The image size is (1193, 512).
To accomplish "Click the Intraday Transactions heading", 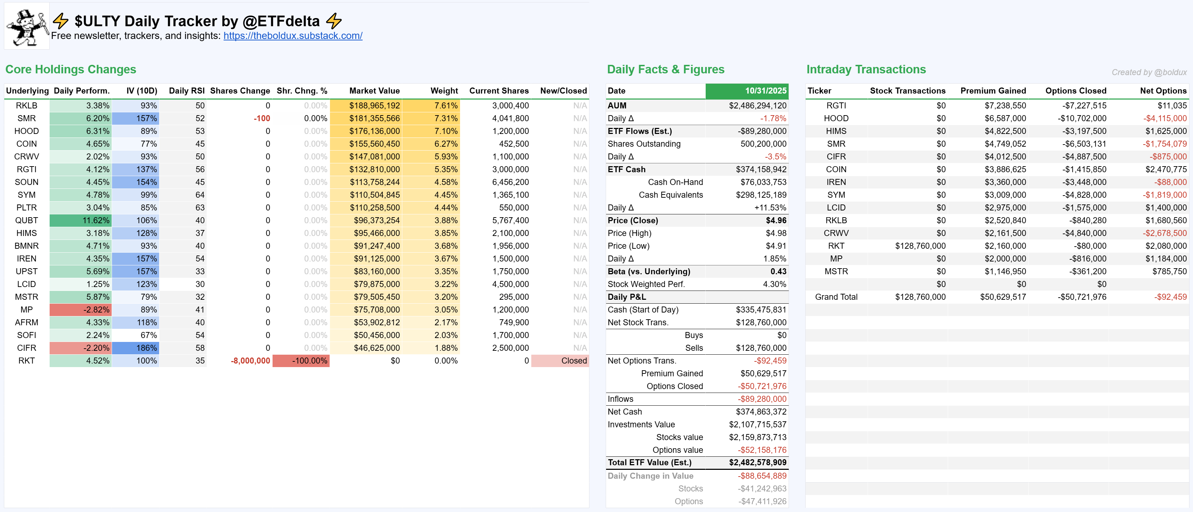I will pos(866,69).
